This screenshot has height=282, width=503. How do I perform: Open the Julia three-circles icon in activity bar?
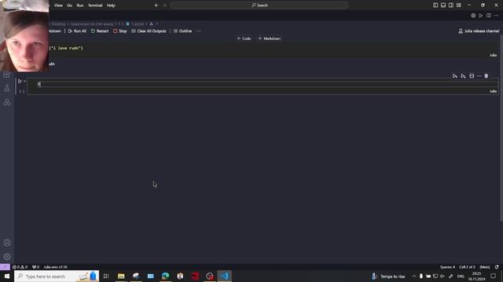pos(7,102)
